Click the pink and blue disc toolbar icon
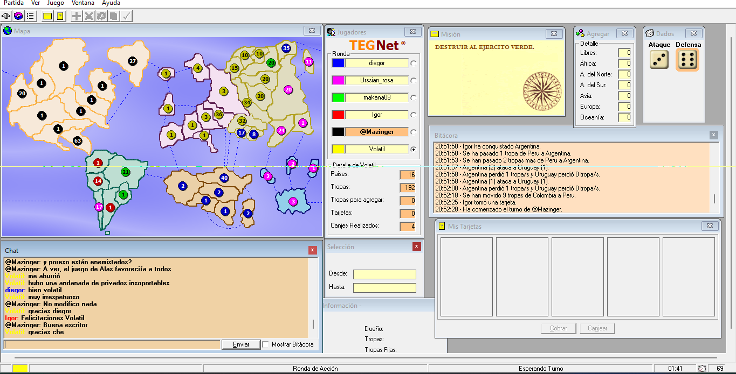 tap(18, 16)
